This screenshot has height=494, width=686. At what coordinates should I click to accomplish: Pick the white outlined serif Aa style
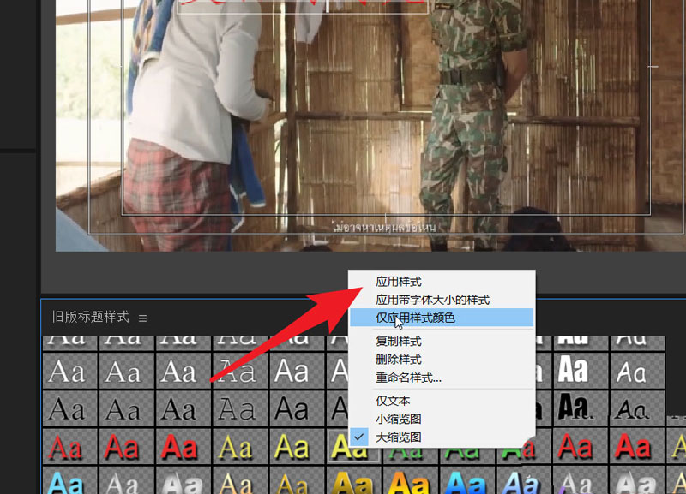pos(240,372)
